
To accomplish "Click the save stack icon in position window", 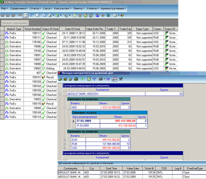I will coord(76,79).
